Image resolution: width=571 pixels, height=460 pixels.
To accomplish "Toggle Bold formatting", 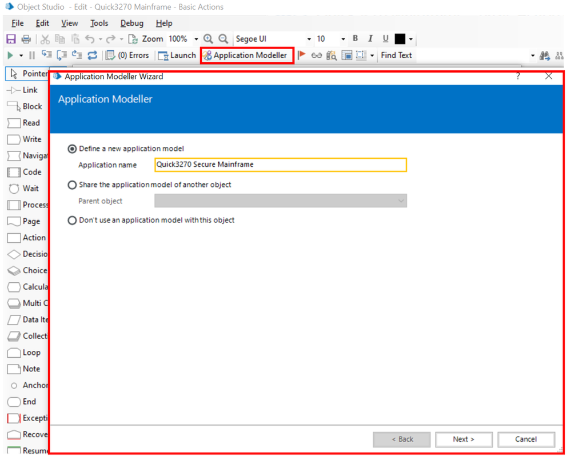I will pyautogui.click(x=356, y=38).
